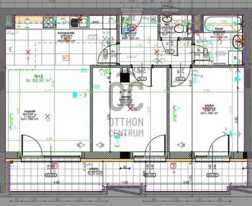This screenshot has width=252, height=206.
Task: Click the MO dishwasher label
Action: [x=96, y=22]
